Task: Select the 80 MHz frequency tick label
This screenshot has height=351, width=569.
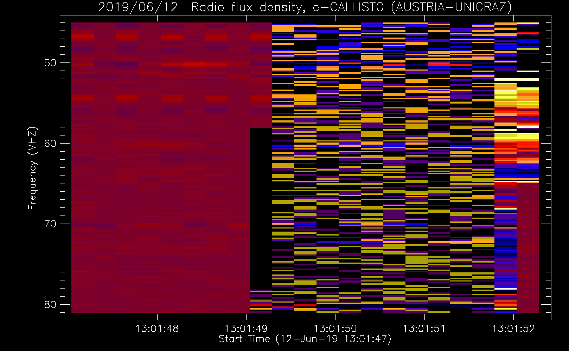Action: [x=50, y=304]
